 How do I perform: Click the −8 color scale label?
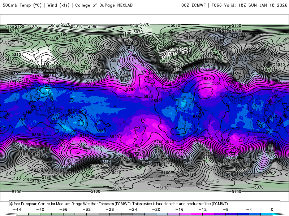226,210
